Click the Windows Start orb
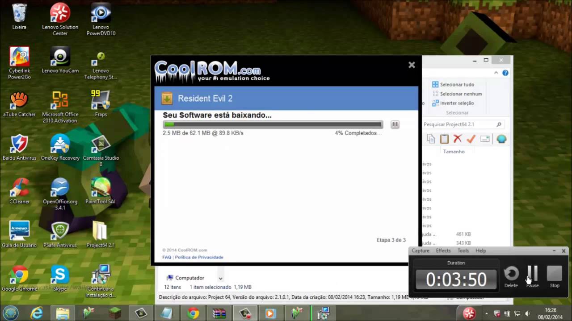572x321 pixels. point(11,313)
